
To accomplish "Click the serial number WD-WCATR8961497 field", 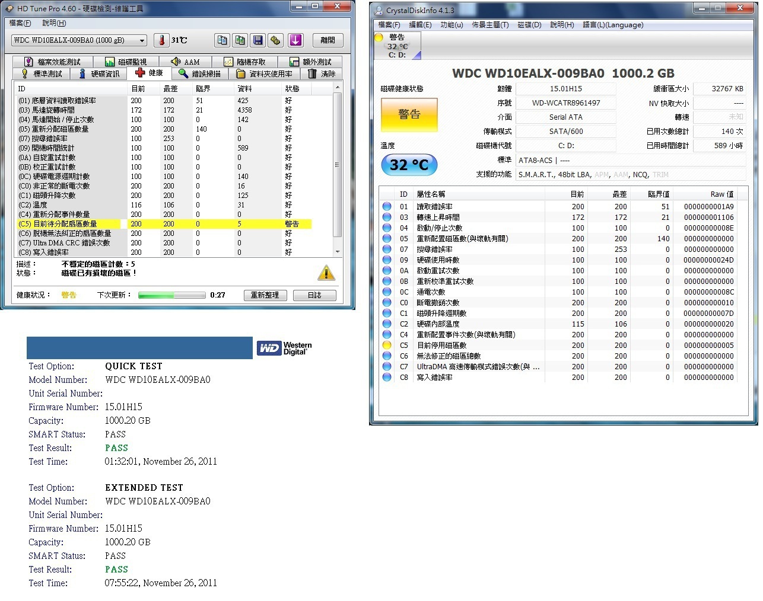I will pyautogui.click(x=566, y=103).
